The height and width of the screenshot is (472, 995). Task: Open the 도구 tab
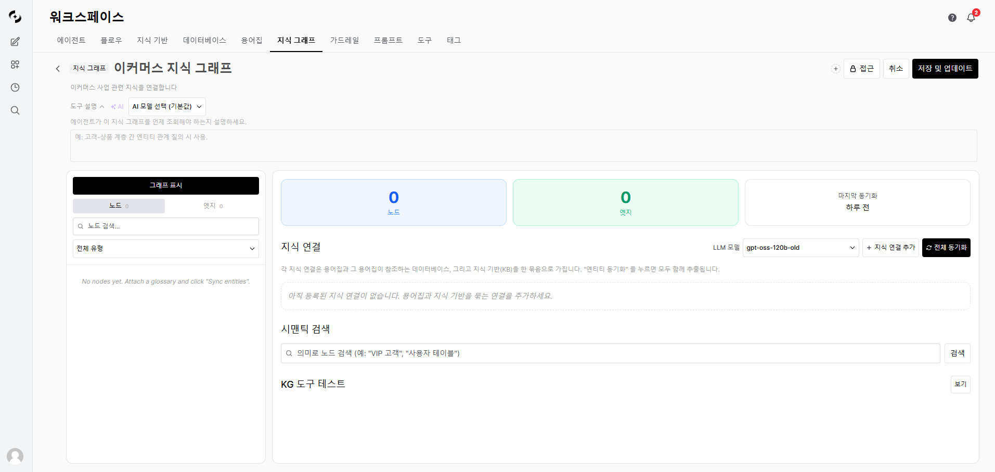tap(424, 40)
